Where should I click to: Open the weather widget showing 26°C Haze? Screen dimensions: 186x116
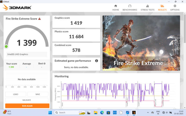tap(7, 112)
